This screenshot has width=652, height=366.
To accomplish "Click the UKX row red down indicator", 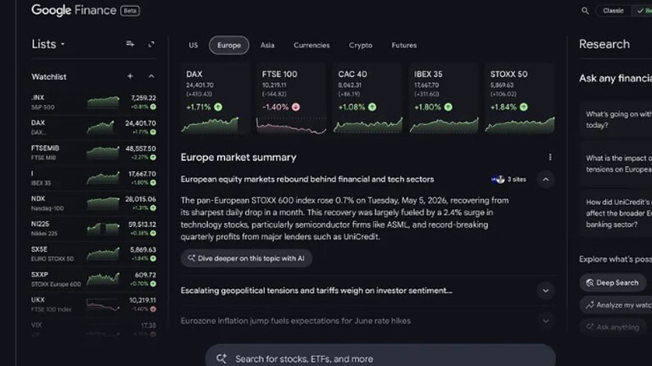I will pyautogui.click(x=153, y=309).
